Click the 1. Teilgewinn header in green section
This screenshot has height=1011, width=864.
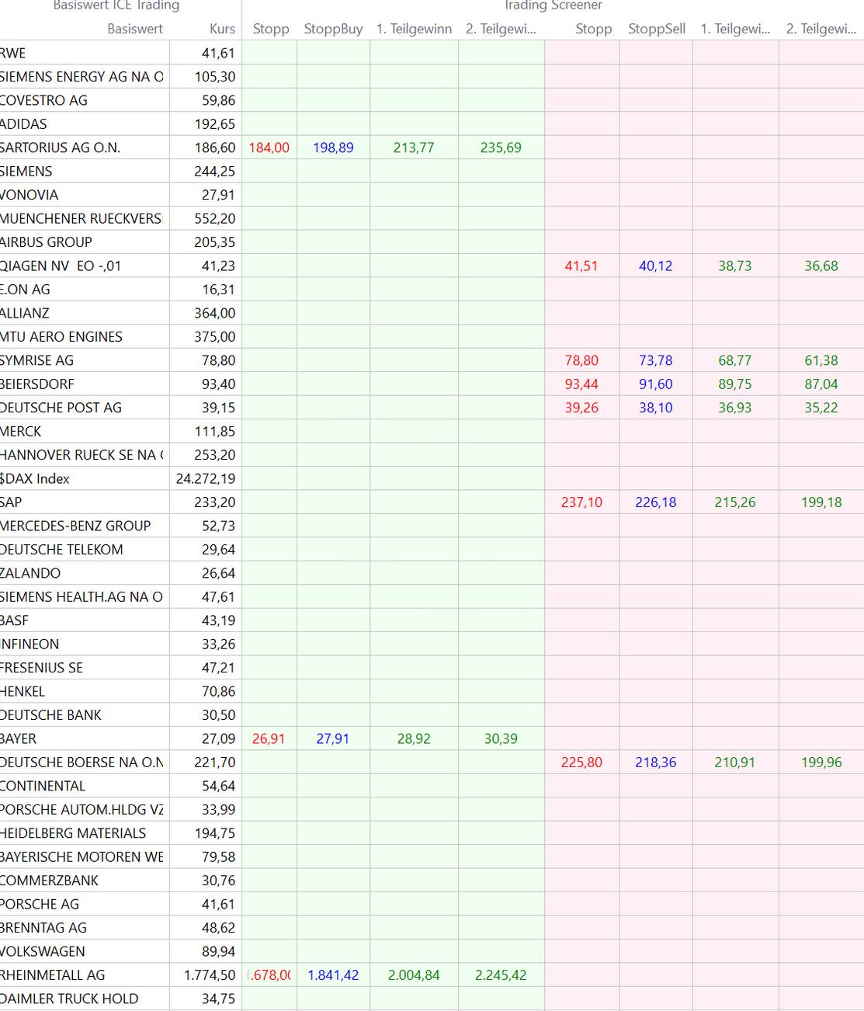click(414, 29)
